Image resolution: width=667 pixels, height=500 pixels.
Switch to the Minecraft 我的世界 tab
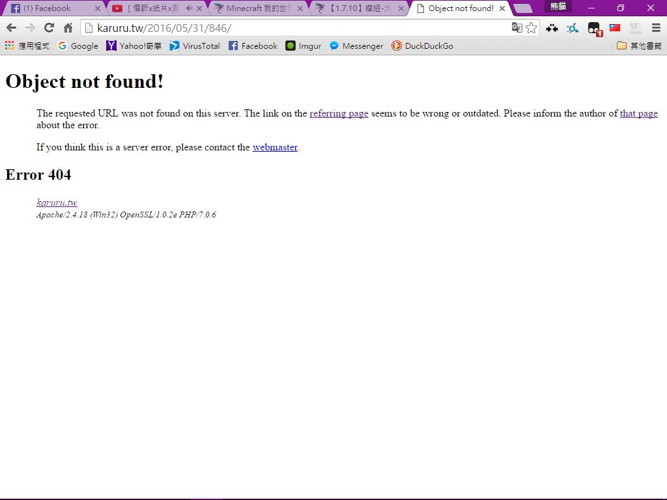(x=259, y=8)
